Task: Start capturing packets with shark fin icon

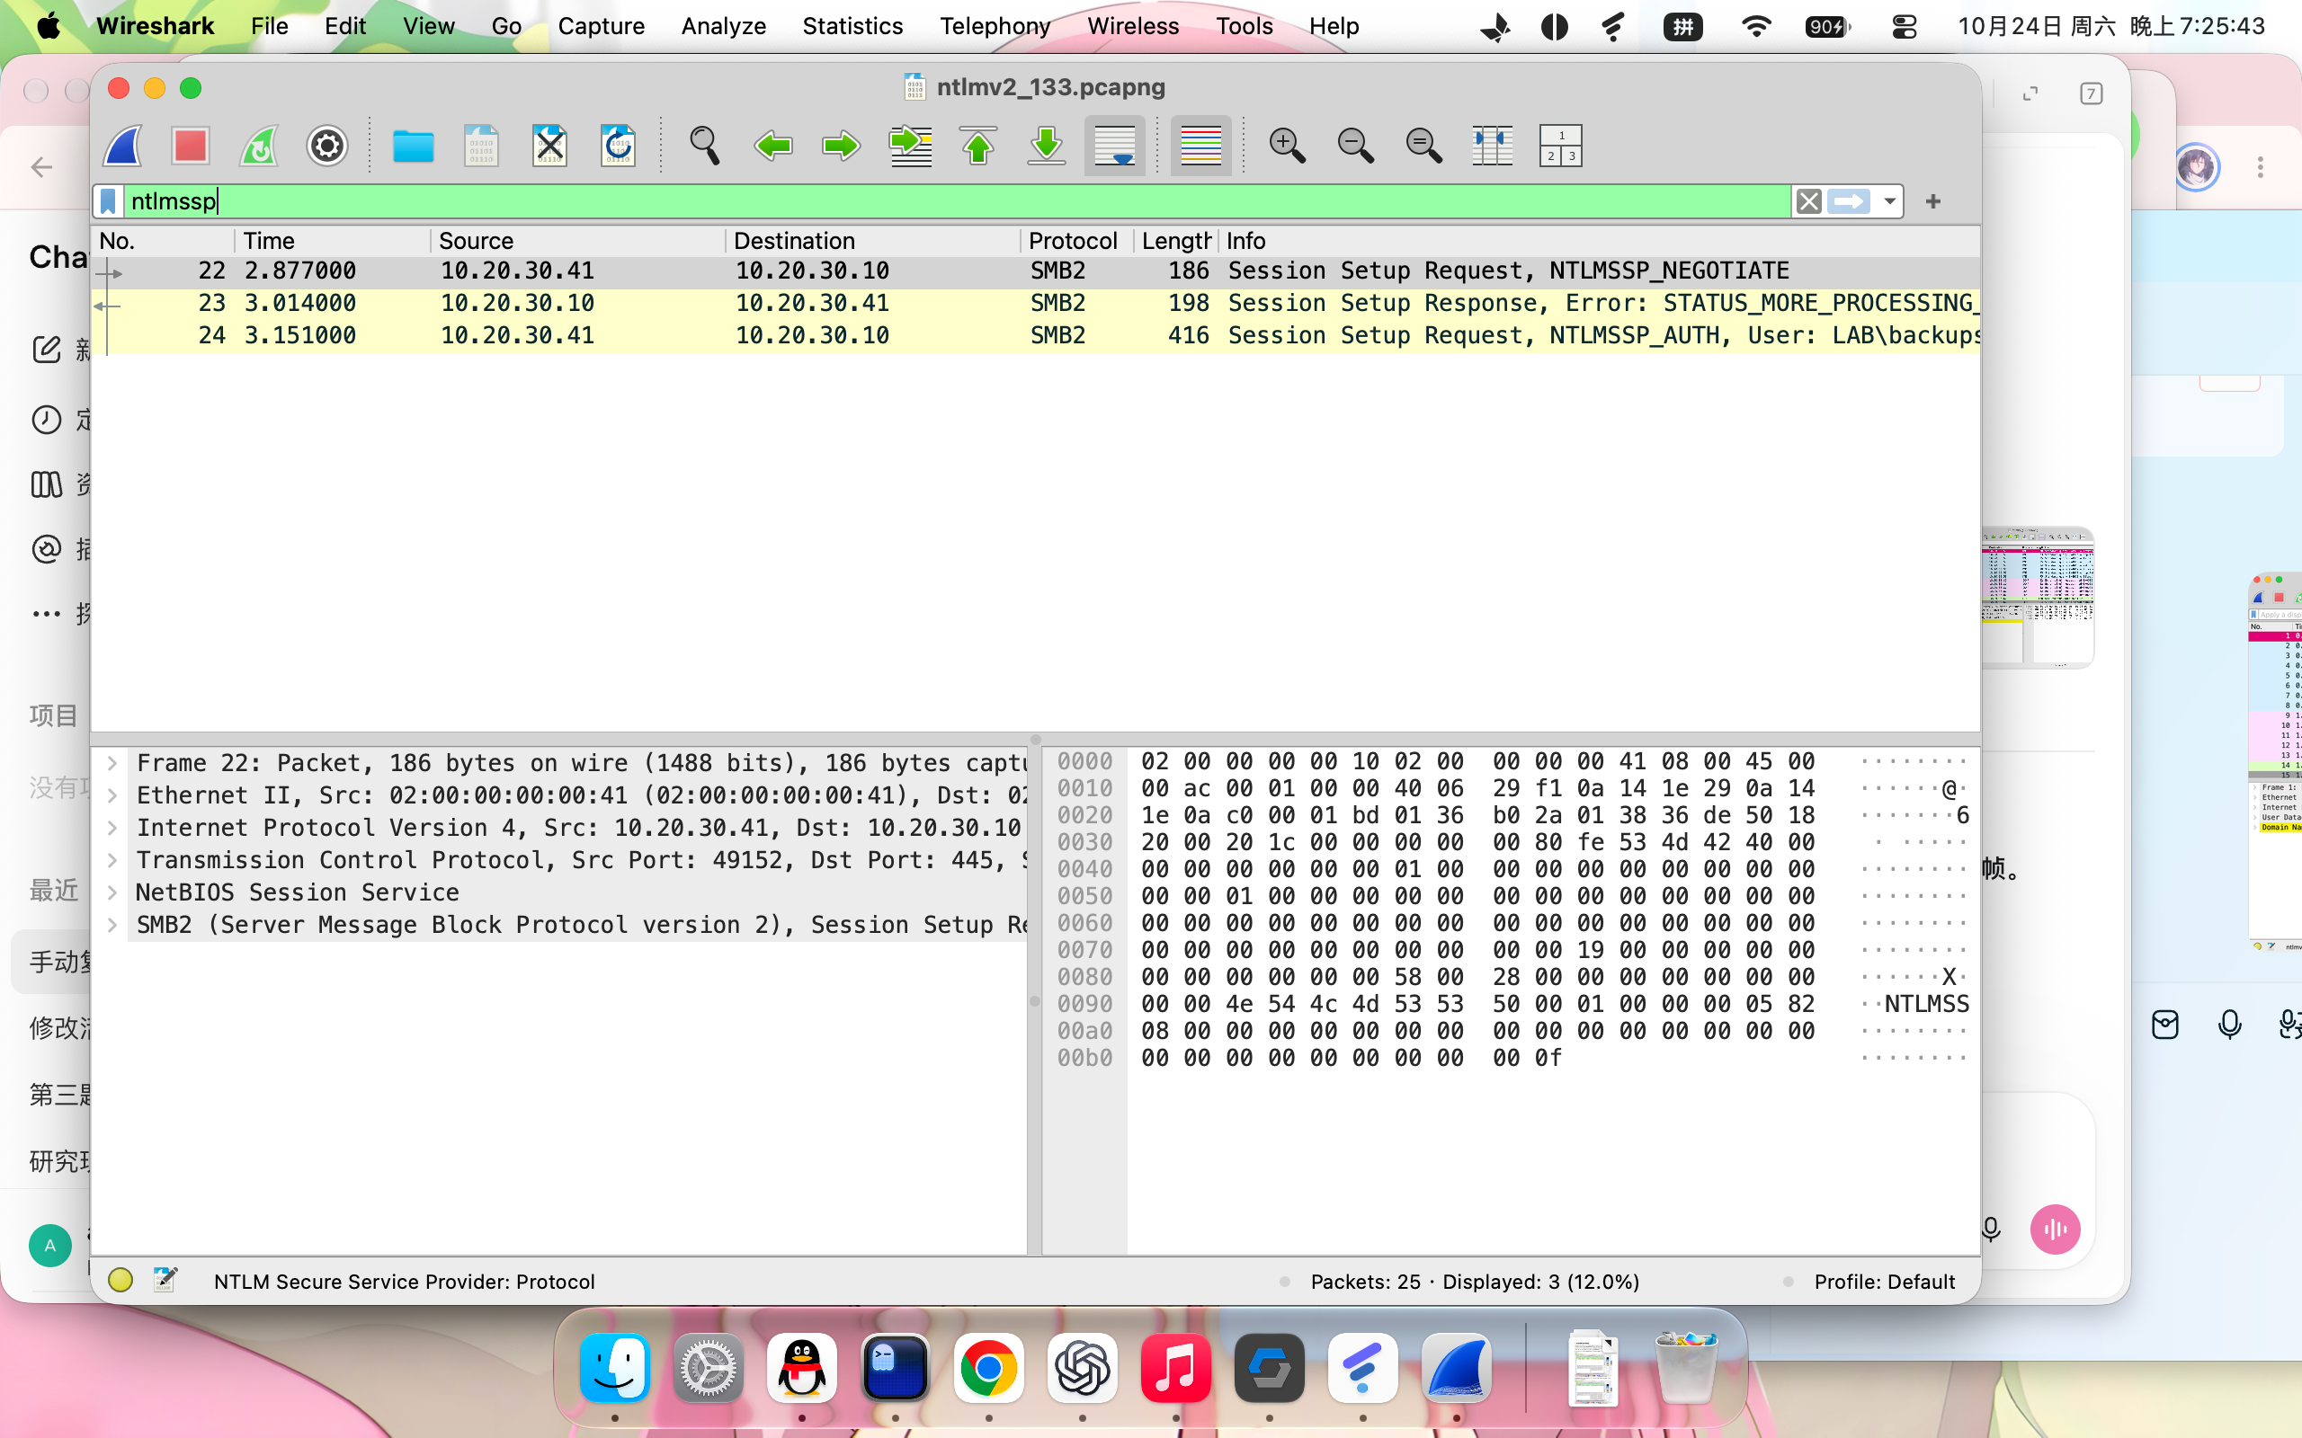Action: click(124, 146)
